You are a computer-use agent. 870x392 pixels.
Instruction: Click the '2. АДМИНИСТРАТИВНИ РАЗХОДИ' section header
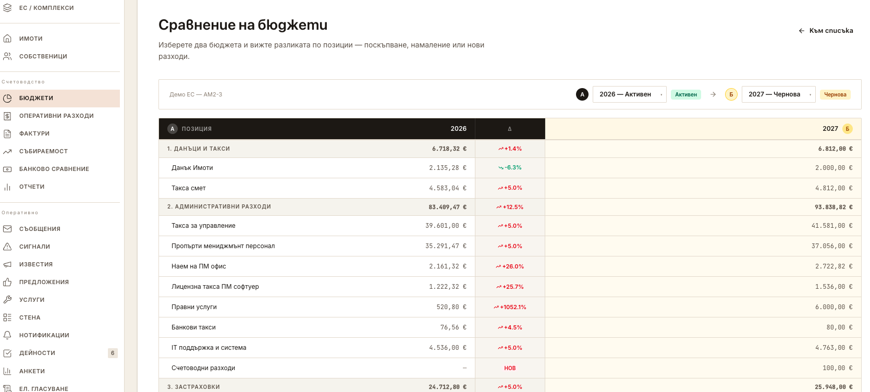[x=219, y=207]
